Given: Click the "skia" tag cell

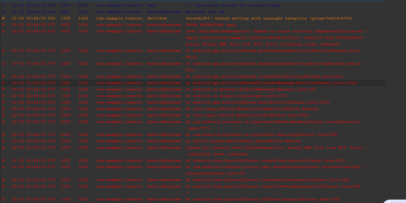Looking at the screenshot, I should 152,5.
